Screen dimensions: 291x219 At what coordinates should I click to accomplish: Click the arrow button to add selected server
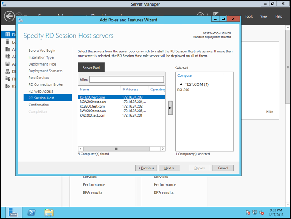(170, 108)
